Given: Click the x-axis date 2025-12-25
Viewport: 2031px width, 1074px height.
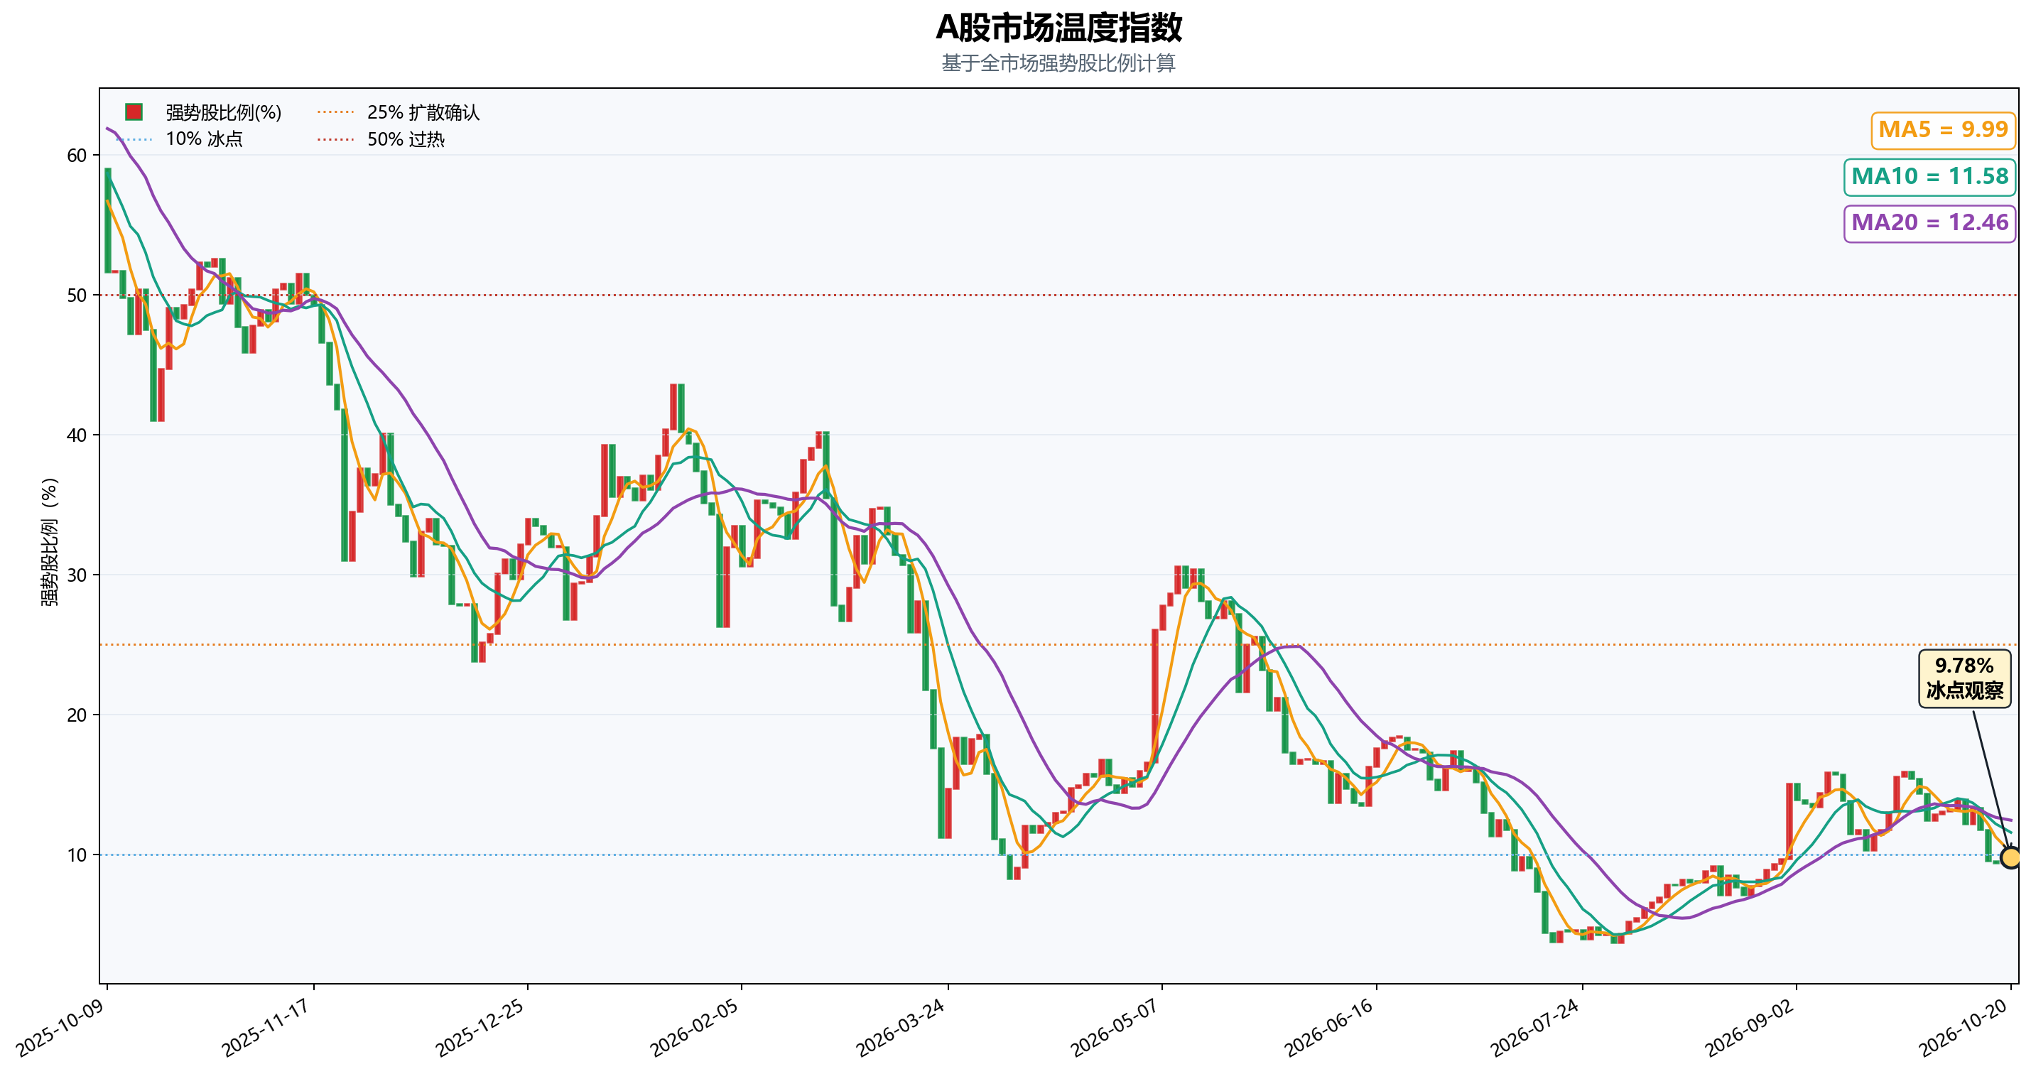Looking at the screenshot, I should click(x=481, y=1029).
